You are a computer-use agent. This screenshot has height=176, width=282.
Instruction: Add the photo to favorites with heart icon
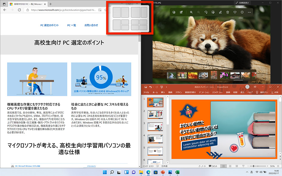pyautogui.click(x=235, y=12)
